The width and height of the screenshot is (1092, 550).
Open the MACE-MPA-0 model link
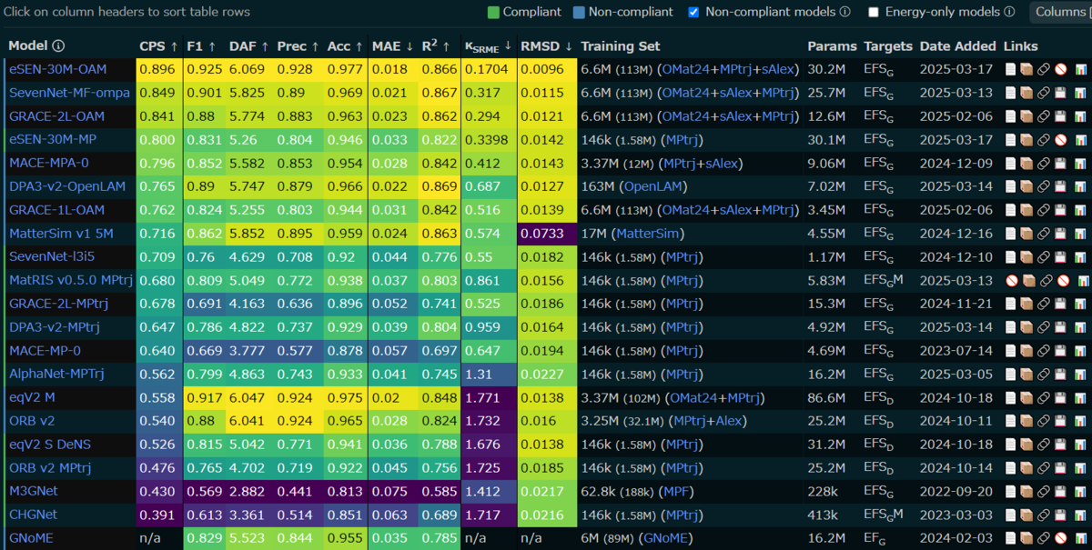point(49,163)
